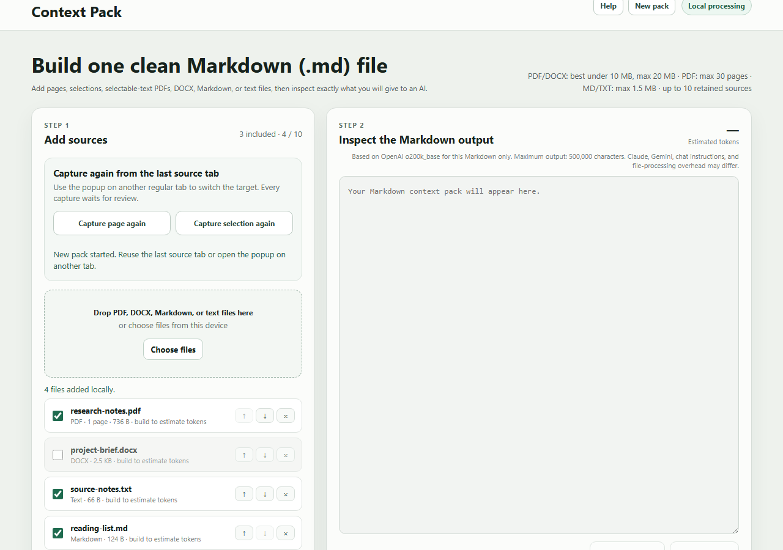The width and height of the screenshot is (783, 550).
Task: Click Capture selection again
Action: point(234,223)
